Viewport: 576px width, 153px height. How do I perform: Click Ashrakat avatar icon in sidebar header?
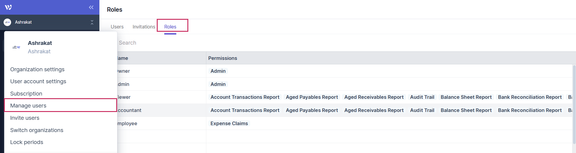pyautogui.click(x=8, y=22)
